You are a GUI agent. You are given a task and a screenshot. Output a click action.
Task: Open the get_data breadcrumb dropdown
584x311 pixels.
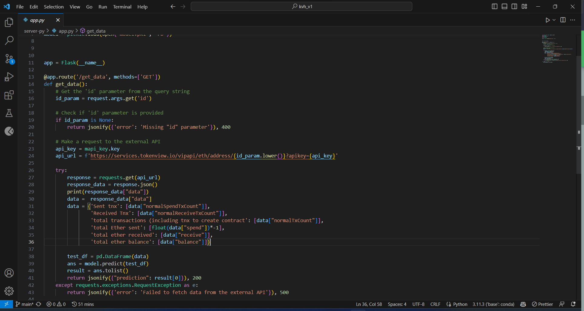point(96,31)
